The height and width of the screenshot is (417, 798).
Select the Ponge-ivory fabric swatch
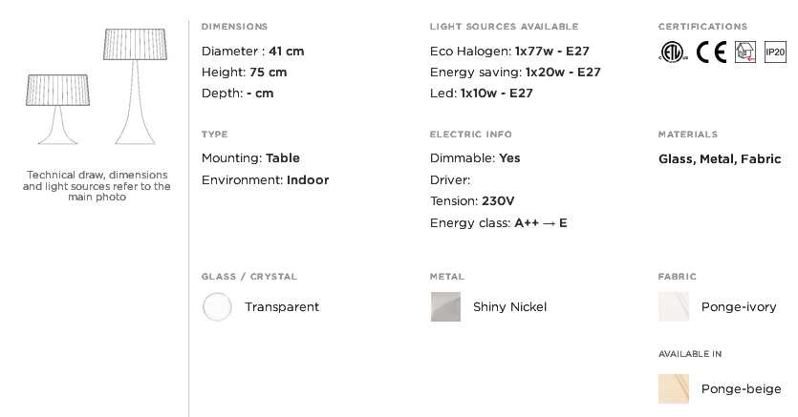(674, 306)
